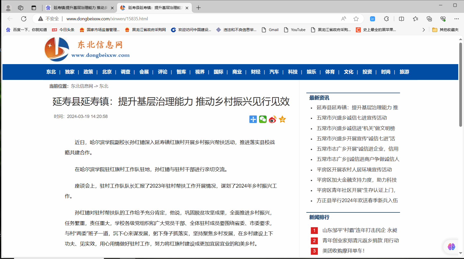Open a new browser tab

pos(198,8)
